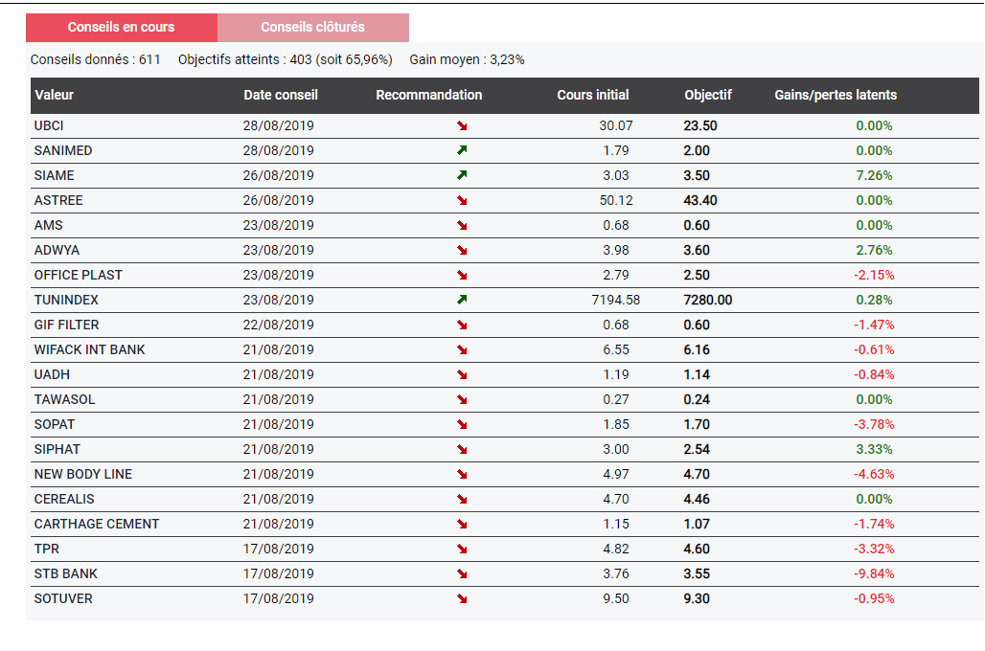Select the TUNINDEX index name
Screen dimensions: 985x651
(66, 300)
